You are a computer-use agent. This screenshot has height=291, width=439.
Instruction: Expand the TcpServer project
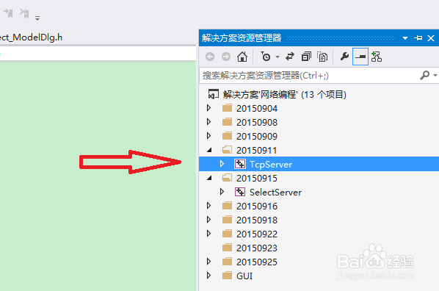click(x=222, y=164)
